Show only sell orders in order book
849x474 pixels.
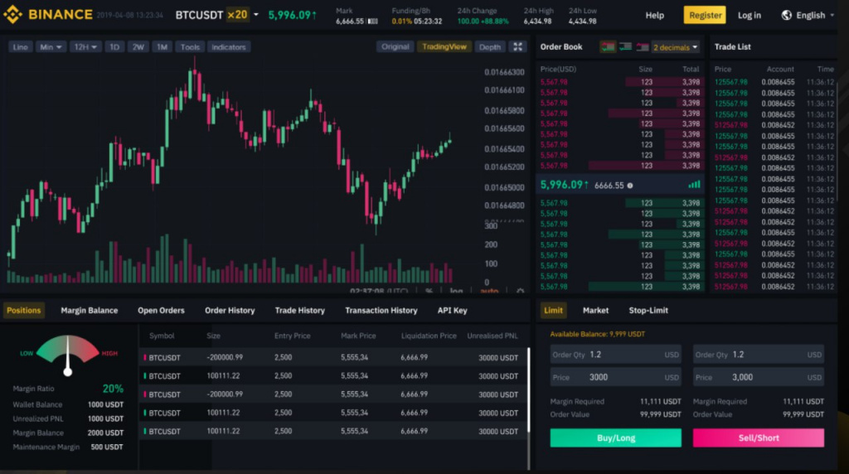pos(643,47)
